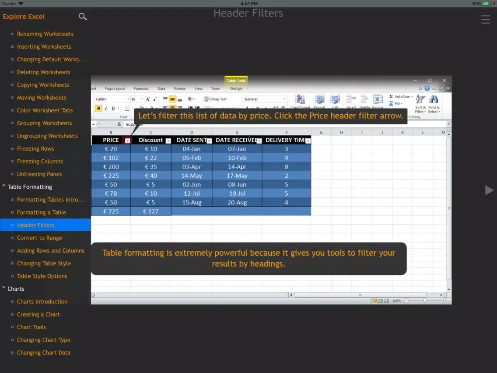
Task: Open the Data ribbon tab
Action: pyautogui.click(x=161, y=89)
